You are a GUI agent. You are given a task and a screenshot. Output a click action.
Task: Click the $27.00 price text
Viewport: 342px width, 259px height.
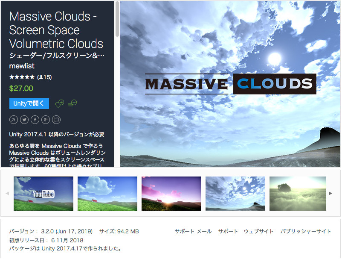click(21, 88)
